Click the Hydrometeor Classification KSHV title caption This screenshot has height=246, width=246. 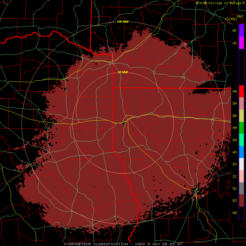[x=123, y=244]
